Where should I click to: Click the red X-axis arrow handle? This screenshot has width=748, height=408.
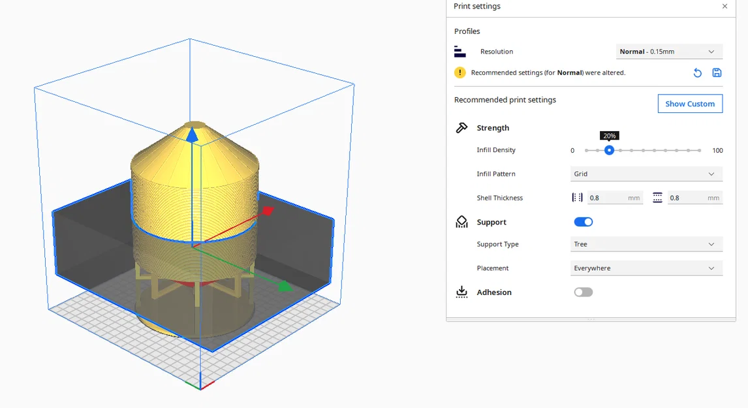pos(268,210)
